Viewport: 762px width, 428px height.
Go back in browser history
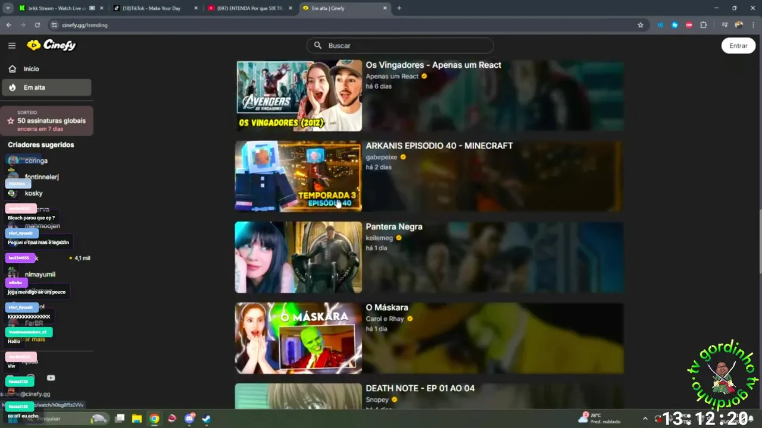(x=9, y=25)
